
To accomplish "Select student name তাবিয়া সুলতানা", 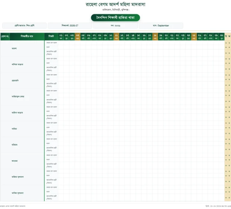I will 17,193.
